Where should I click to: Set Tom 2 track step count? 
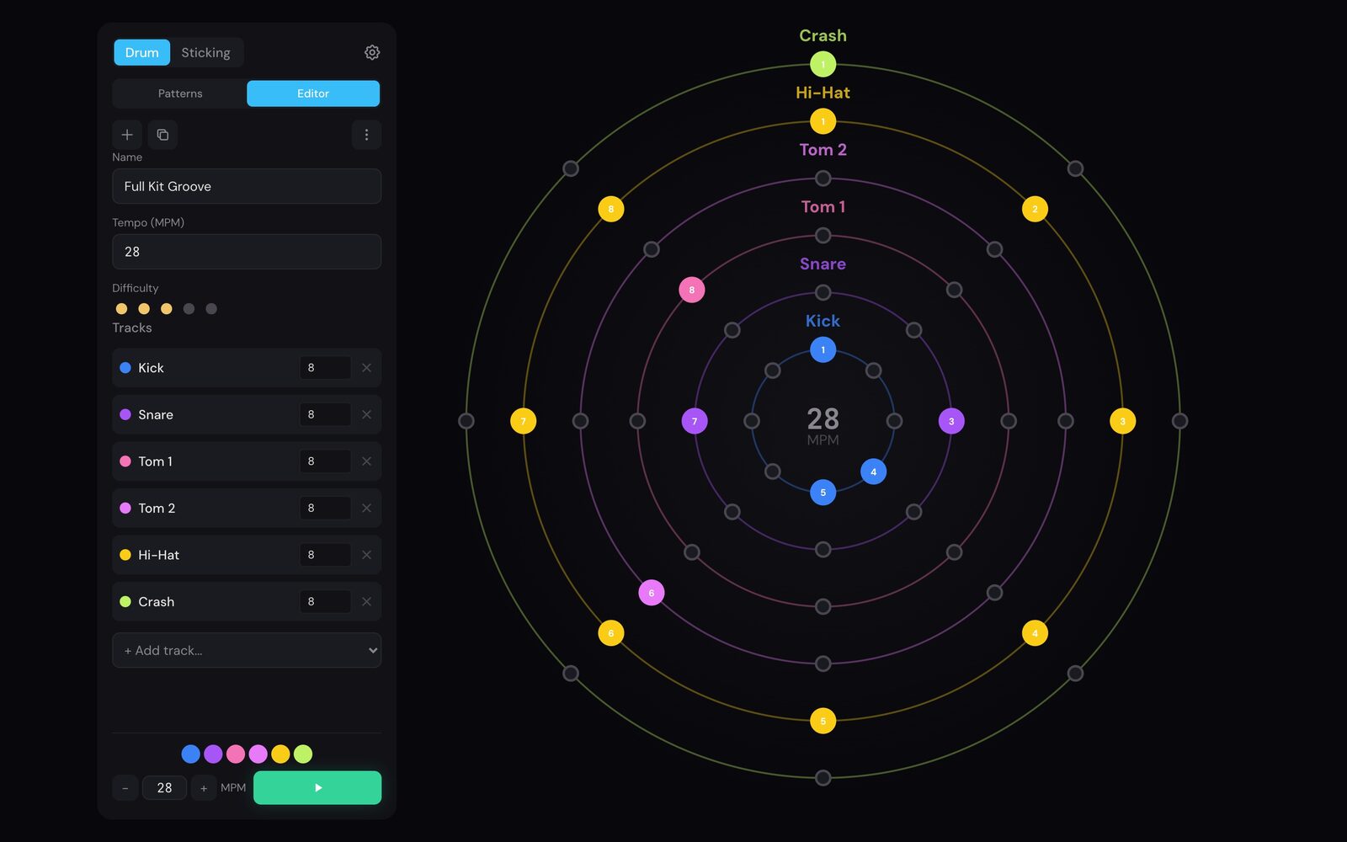click(325, 508)
